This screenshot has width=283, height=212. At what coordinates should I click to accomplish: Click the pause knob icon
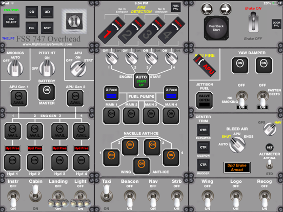pos(74,21)
